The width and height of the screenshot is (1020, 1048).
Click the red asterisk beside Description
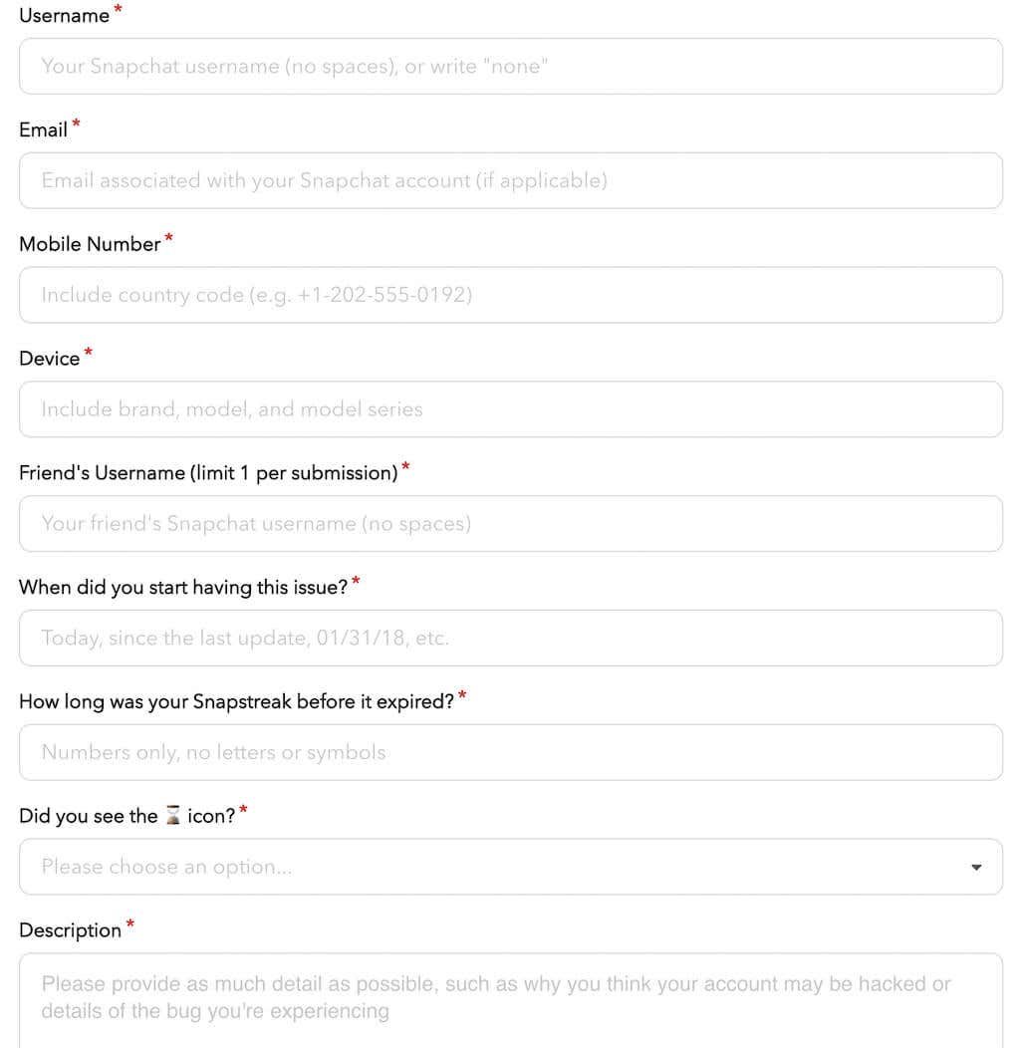click(x=130, y=926)
